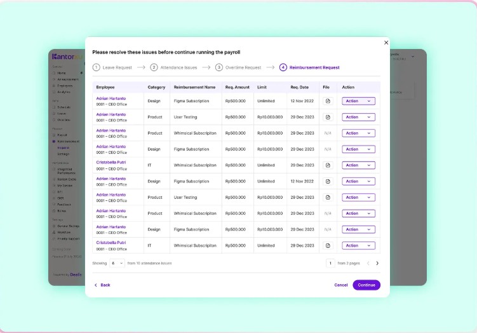
Task: Open file icon in first Cristabella Putri row
Action: click(328, 165)
